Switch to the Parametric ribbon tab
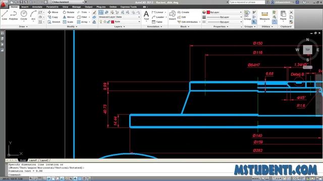The width and height of the screenshot is (323, 181). tap(52, 7)
